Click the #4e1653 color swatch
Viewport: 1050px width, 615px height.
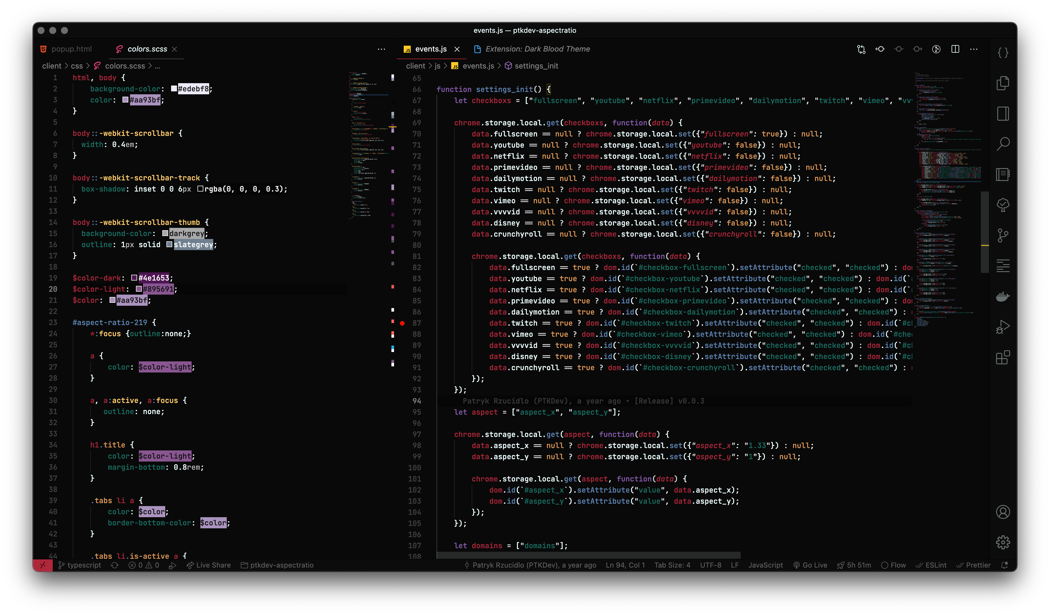(134, 278)
